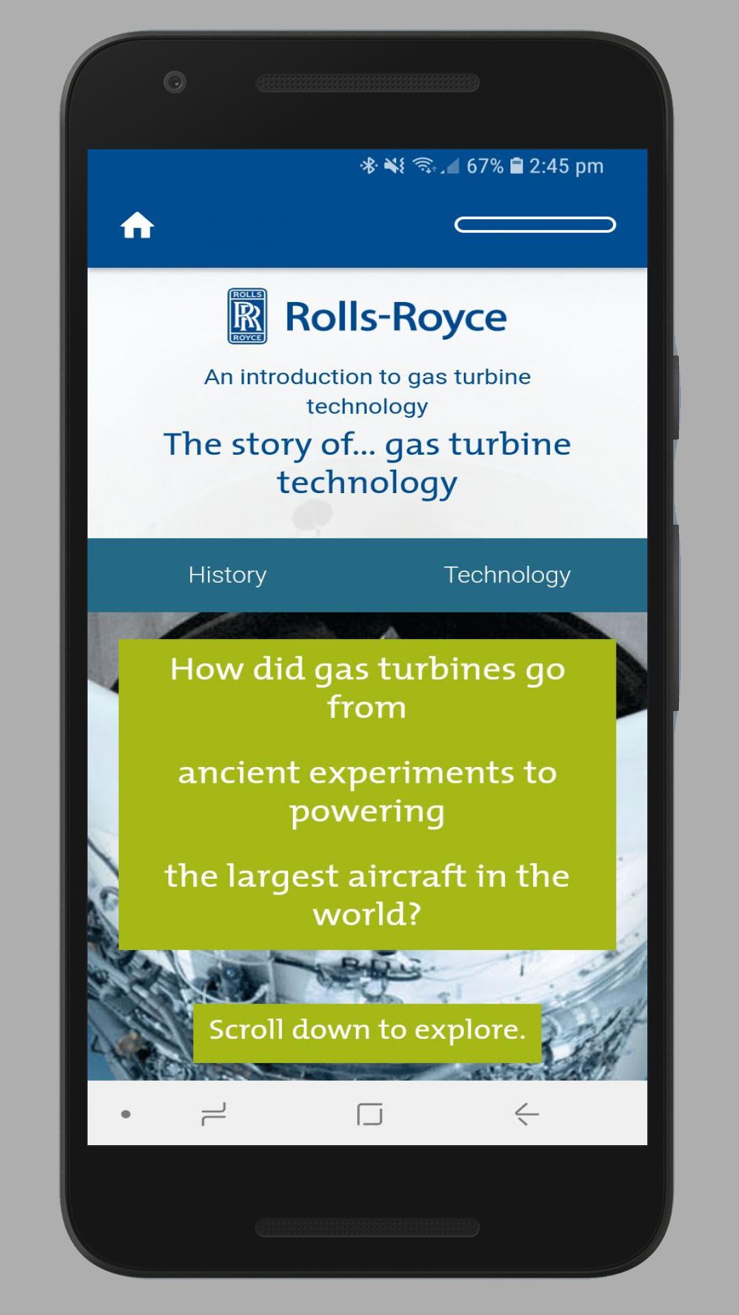Tap the small dot in navigation bar
This screenshot has width=739, height=1315.
[x=126, y=1114]
